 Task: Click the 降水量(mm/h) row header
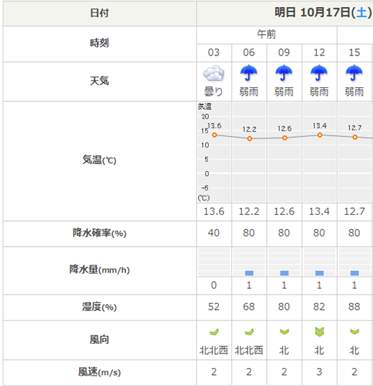(x=99, y=270)
